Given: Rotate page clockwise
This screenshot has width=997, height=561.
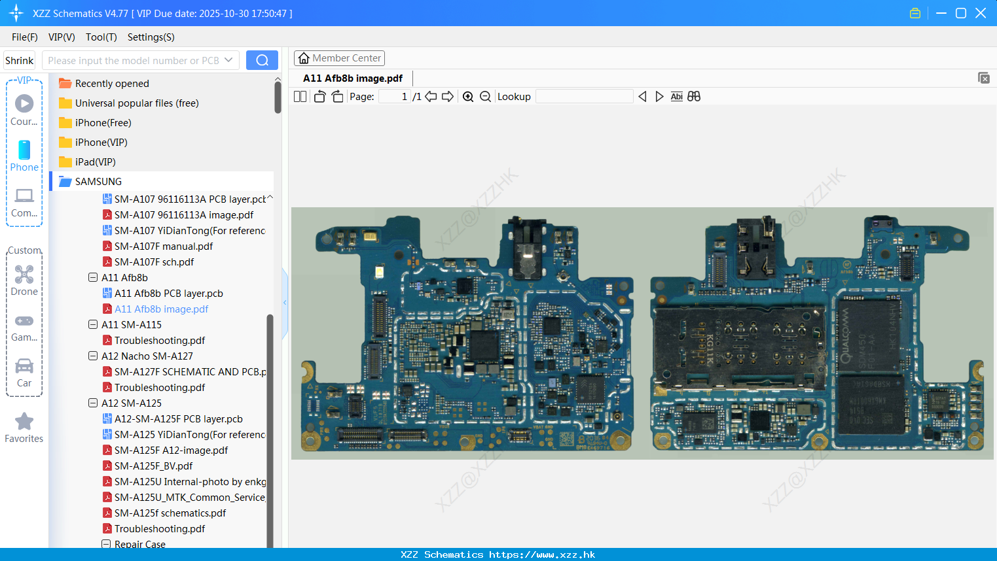Looking at the screenshot, I should 337,96.
